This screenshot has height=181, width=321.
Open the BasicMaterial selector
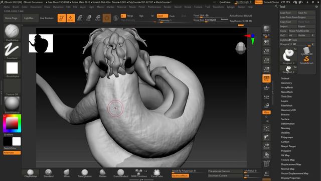pyautogui.click(x=12, y=105)
